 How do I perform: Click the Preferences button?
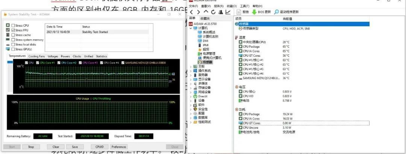119,147
